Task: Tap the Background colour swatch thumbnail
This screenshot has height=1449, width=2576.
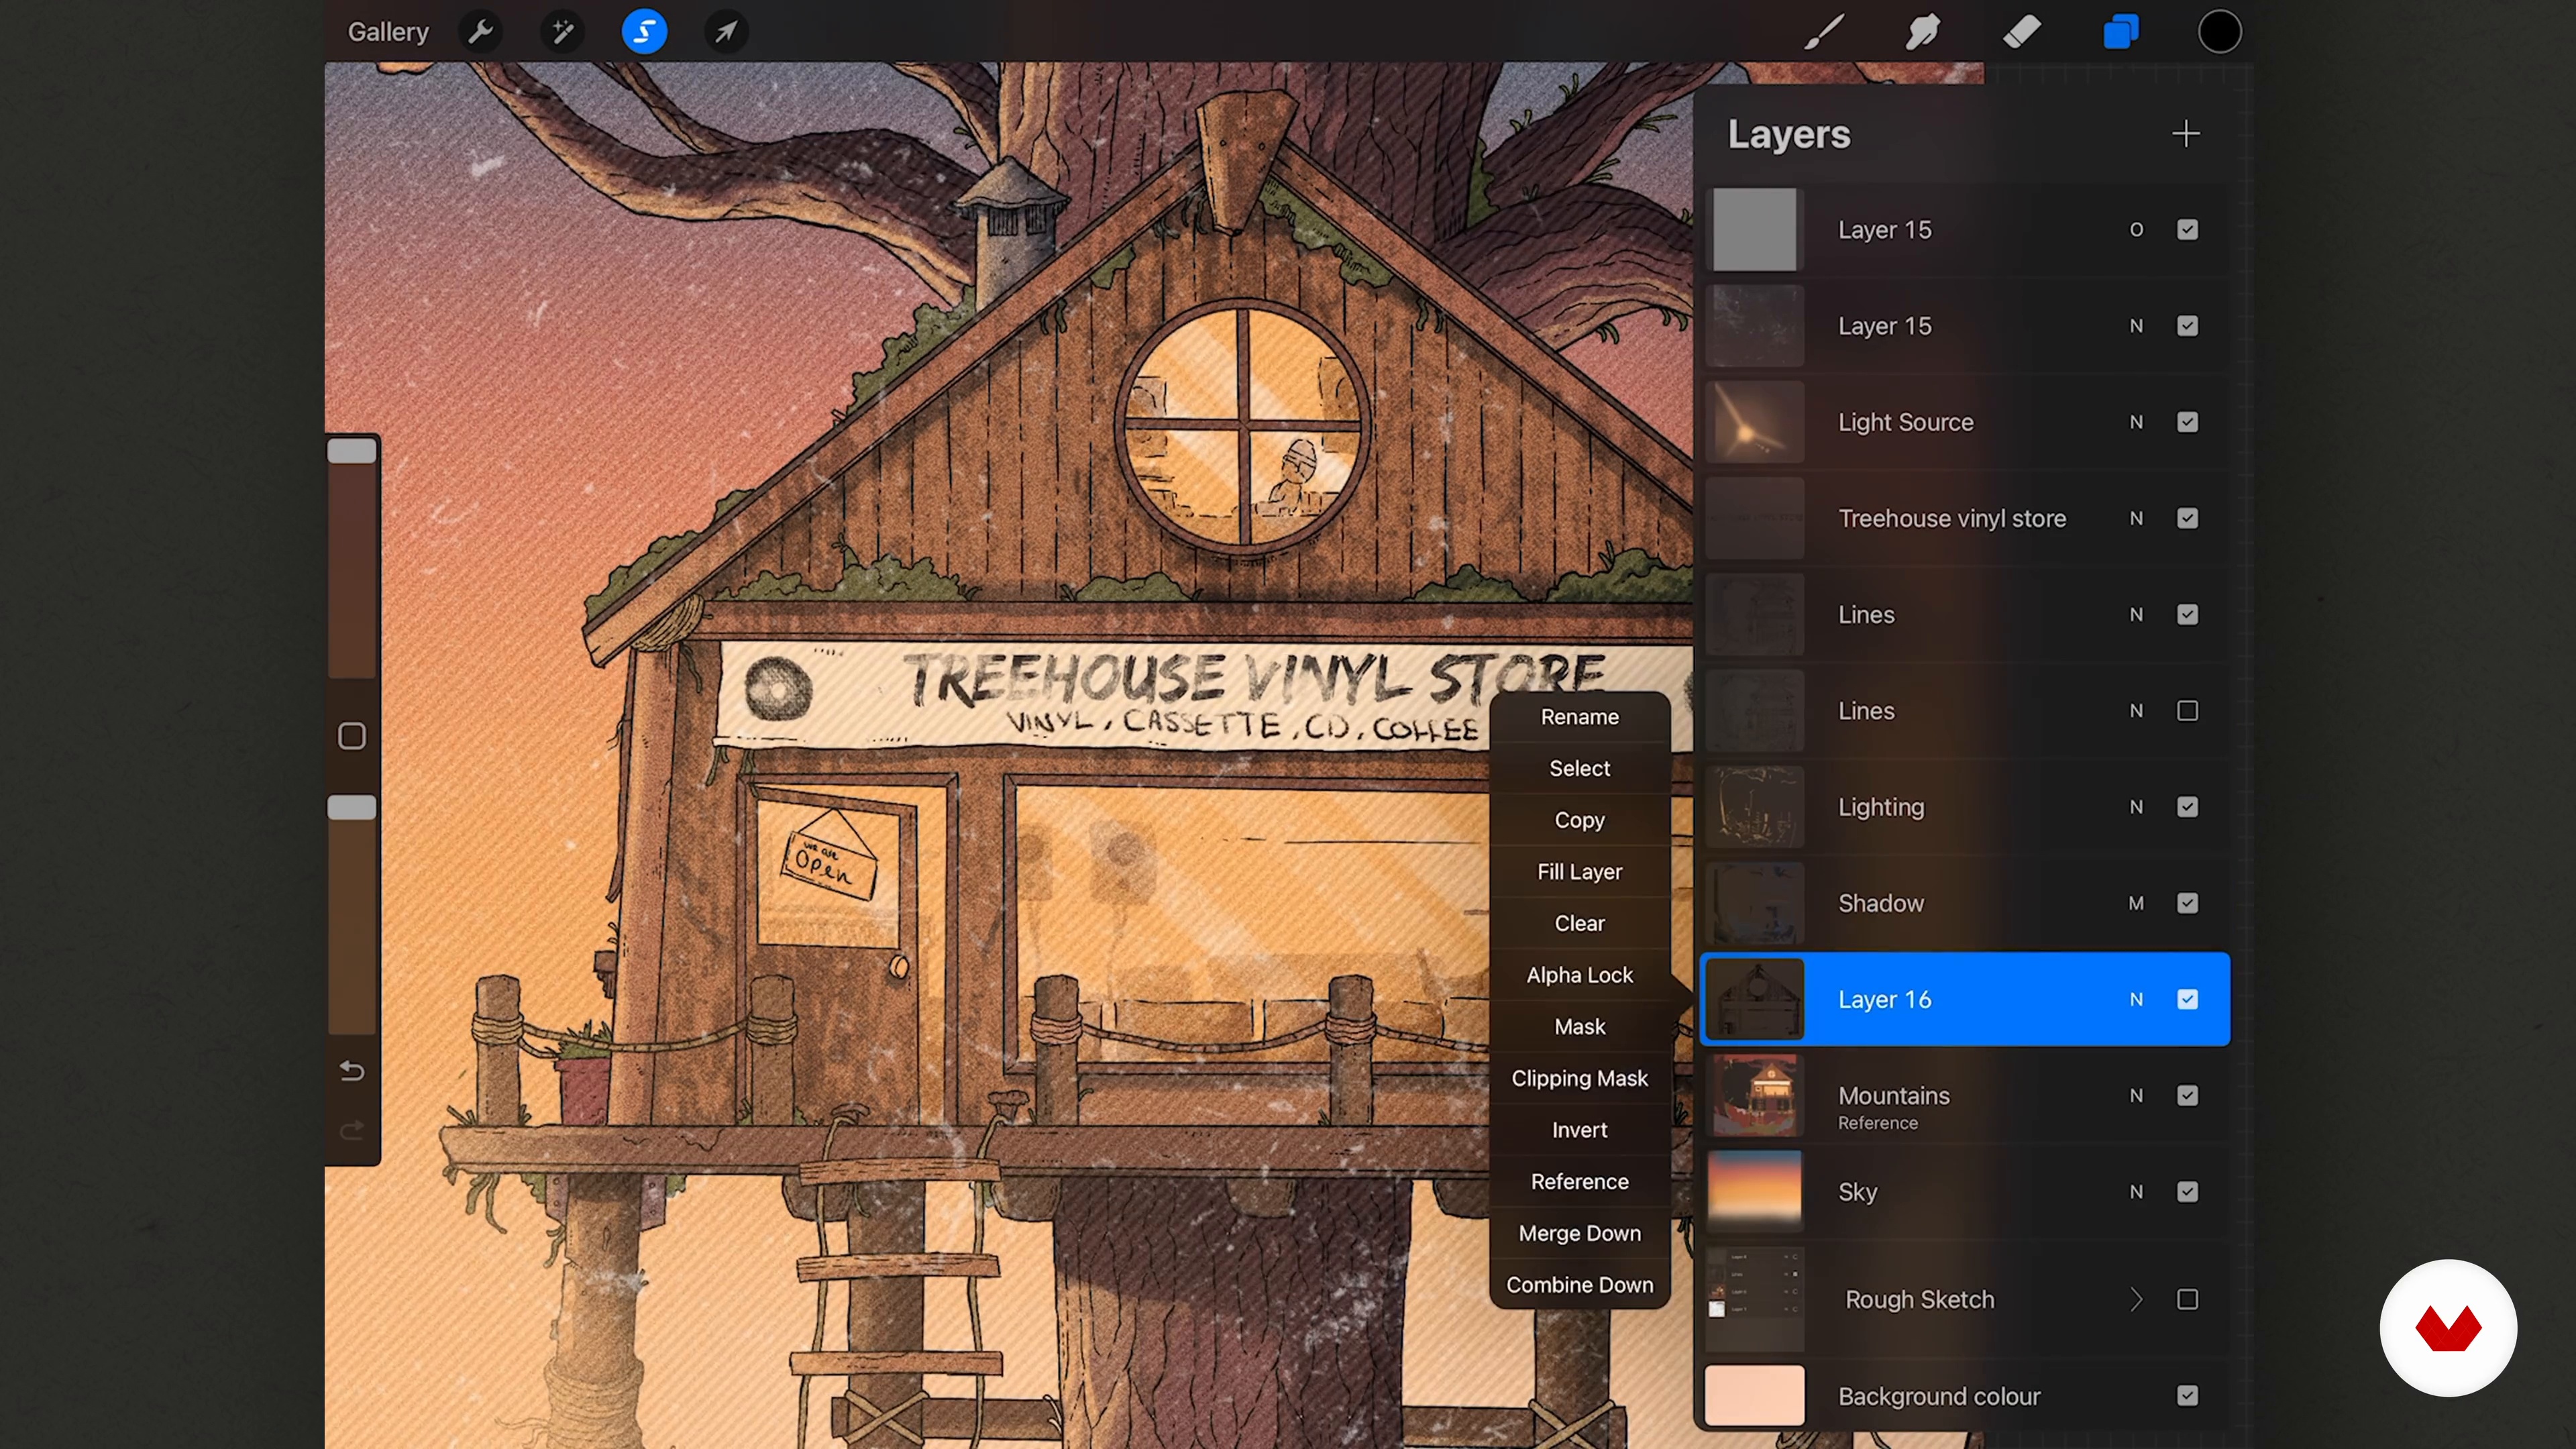Action: (x=1754, y=1396)
